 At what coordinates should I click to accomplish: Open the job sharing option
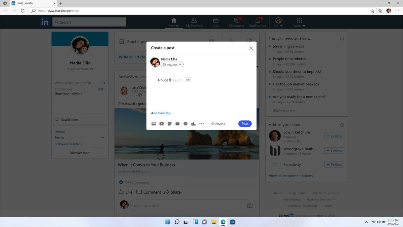click(x=177, y=123)
